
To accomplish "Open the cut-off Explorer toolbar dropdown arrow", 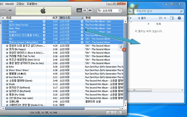I will (x=131, y=18).
